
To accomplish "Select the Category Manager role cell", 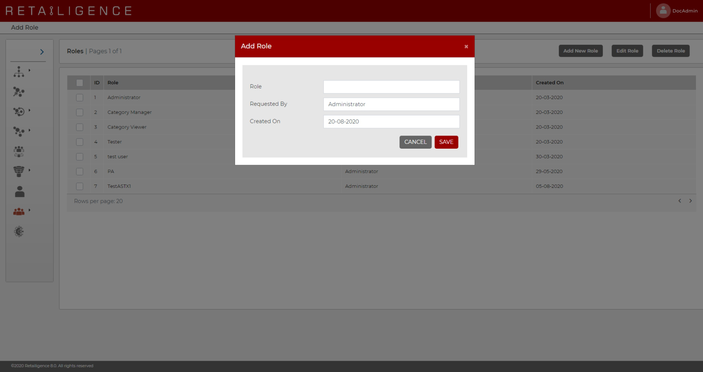I will (129, 112).
